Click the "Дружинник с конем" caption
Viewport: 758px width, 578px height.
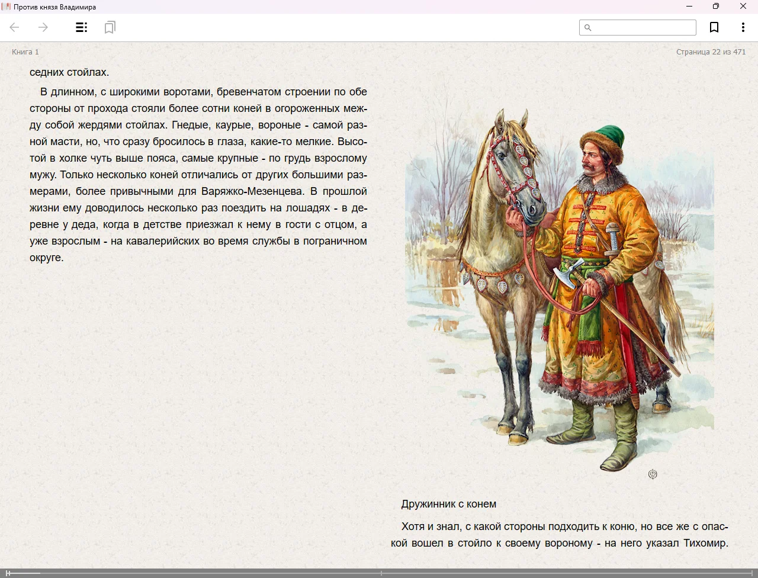448,505
